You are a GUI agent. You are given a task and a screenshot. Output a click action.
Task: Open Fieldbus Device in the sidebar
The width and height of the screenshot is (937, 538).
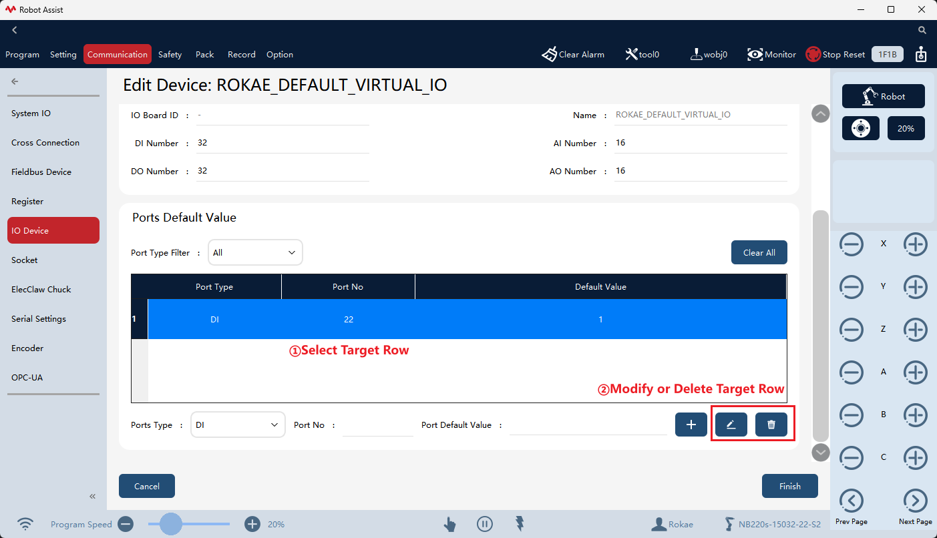[x=41, y=172]
